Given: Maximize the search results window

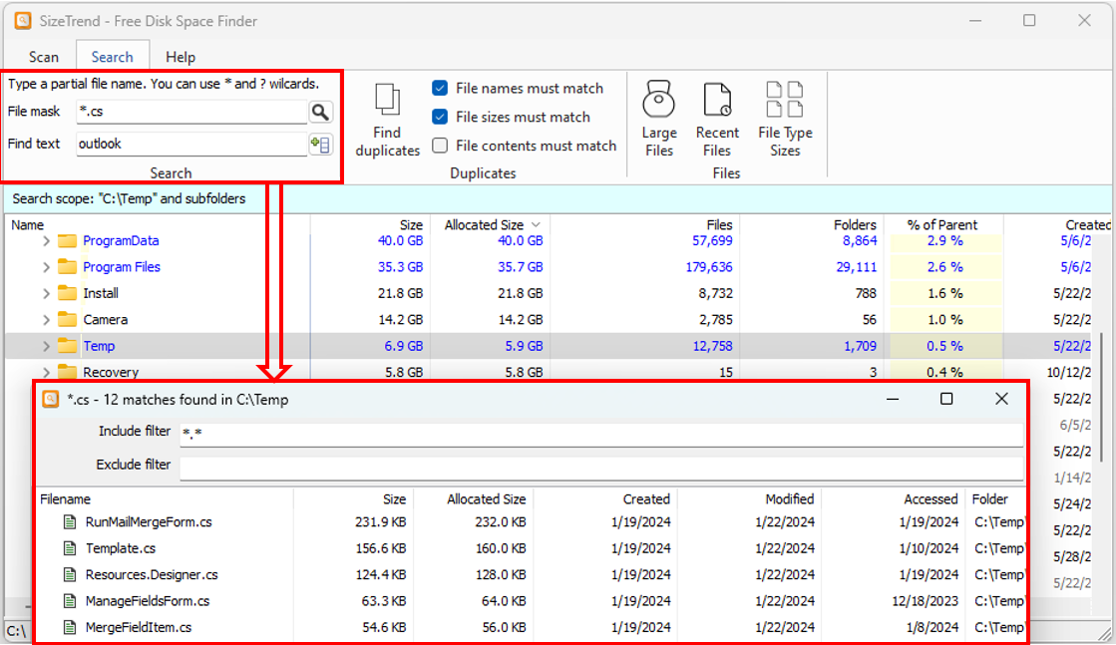Looking at the screenshot, I should pos(946,399).
